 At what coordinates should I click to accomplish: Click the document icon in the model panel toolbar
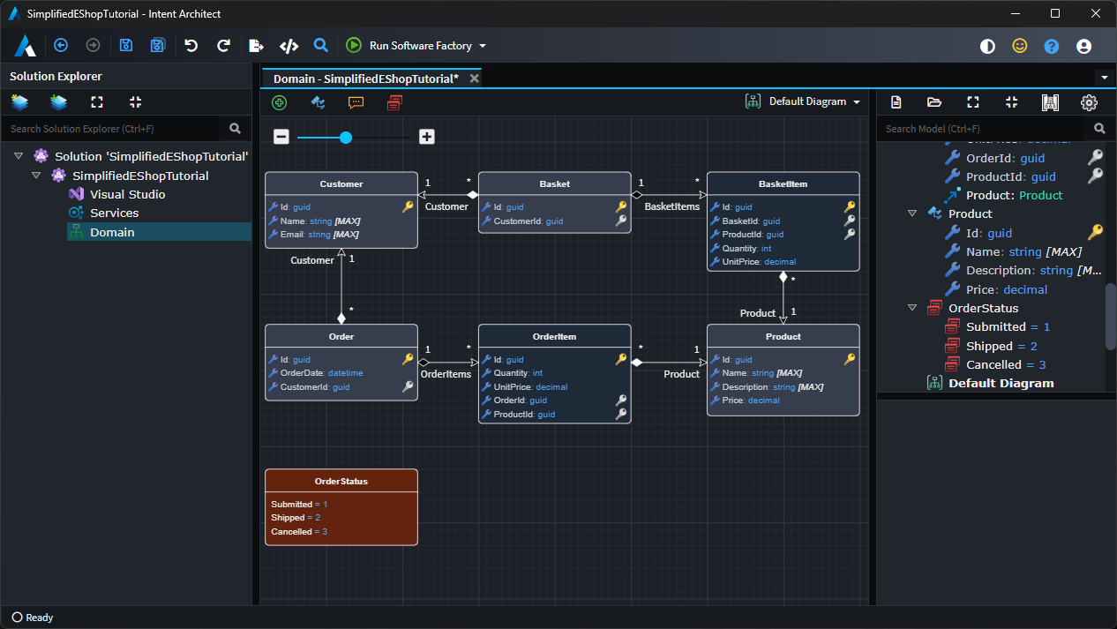(x=896, y=102)
